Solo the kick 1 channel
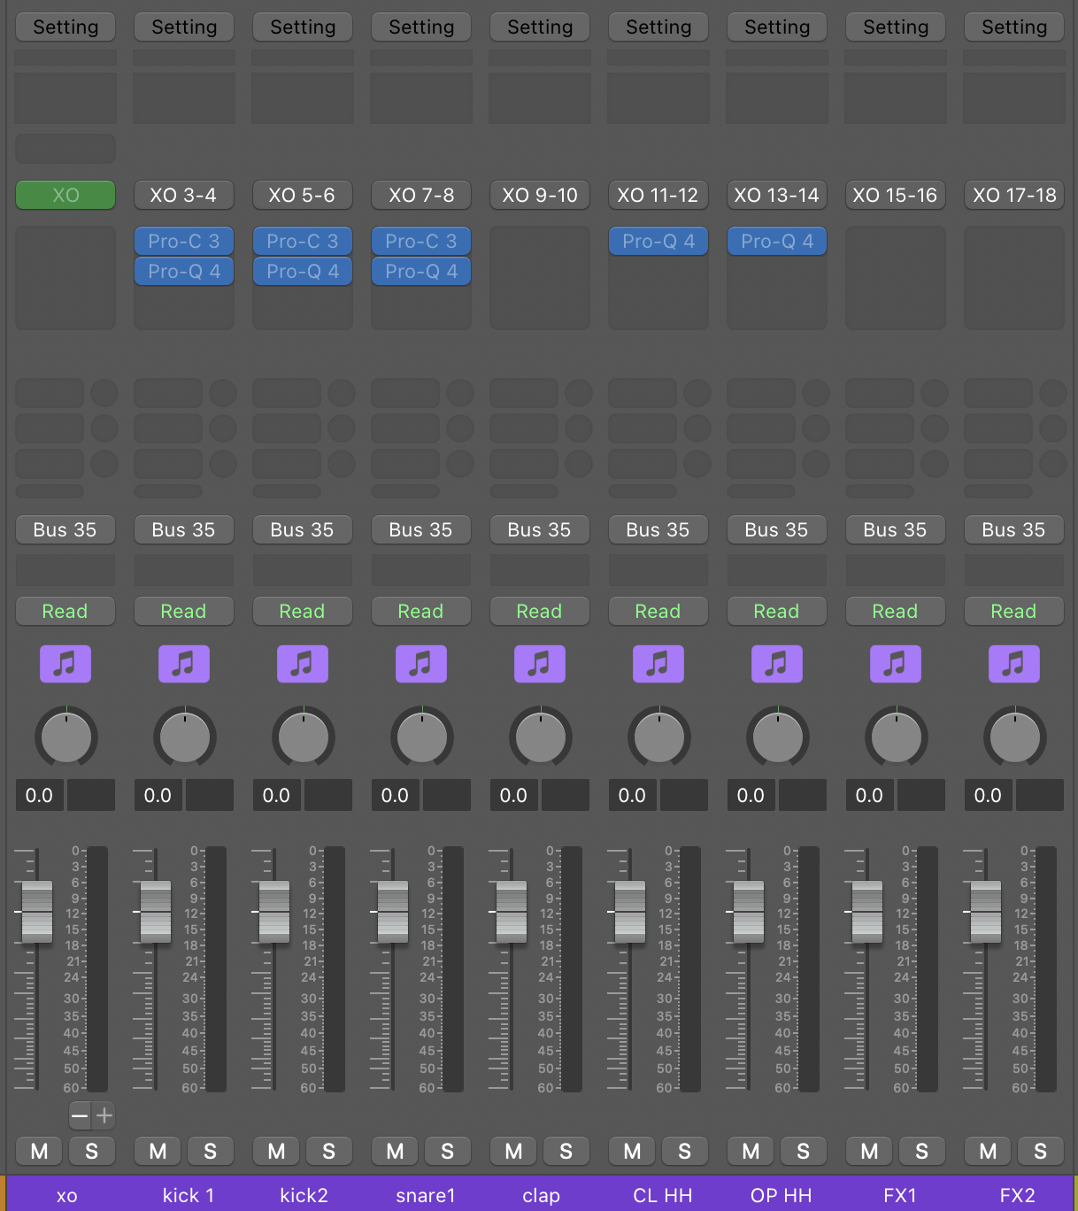 point(211,1151)
